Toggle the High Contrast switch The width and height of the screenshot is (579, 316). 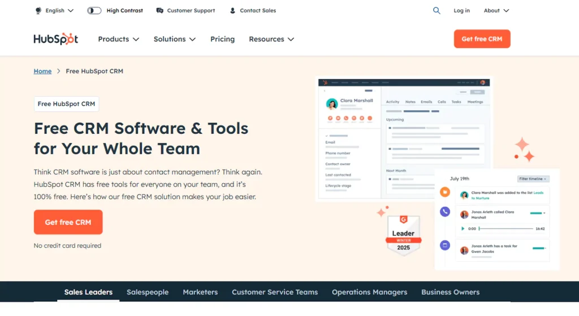coord(94,10)
